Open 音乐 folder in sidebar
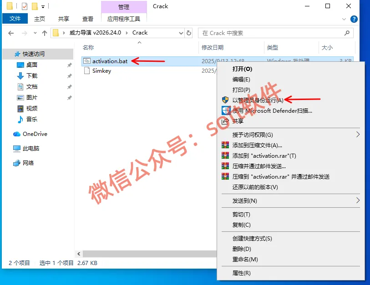Screen dimensions: 370x285 click(31, 119)
